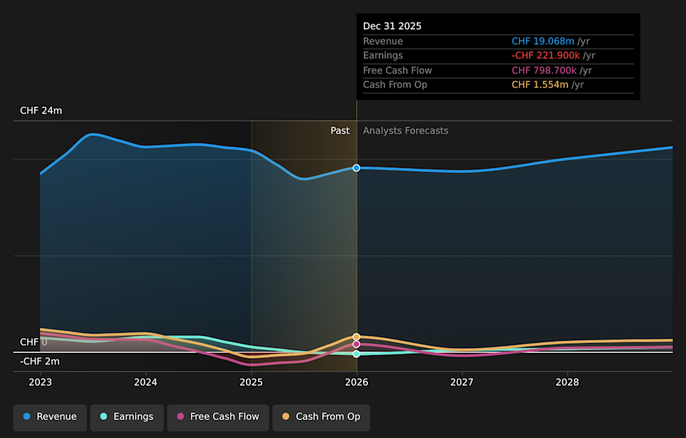Toggle Free Cash Flow legend button
Image resolution: width=686 pixels, height=438 pixels.
(x=217, y=417)
